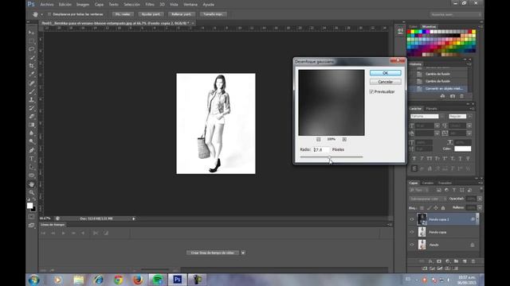Select the Crop tool
Viewport: 510px width, 286px height.
[32, 66]
